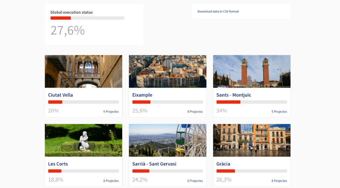
Task: Click the 27,6% global execution percentage
Action: [67, 31]
